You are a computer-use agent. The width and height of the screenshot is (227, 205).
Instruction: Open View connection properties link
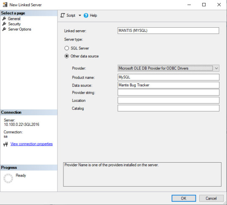click(x=32, y=144)
